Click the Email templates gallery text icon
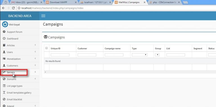 (x=4, y=93)
